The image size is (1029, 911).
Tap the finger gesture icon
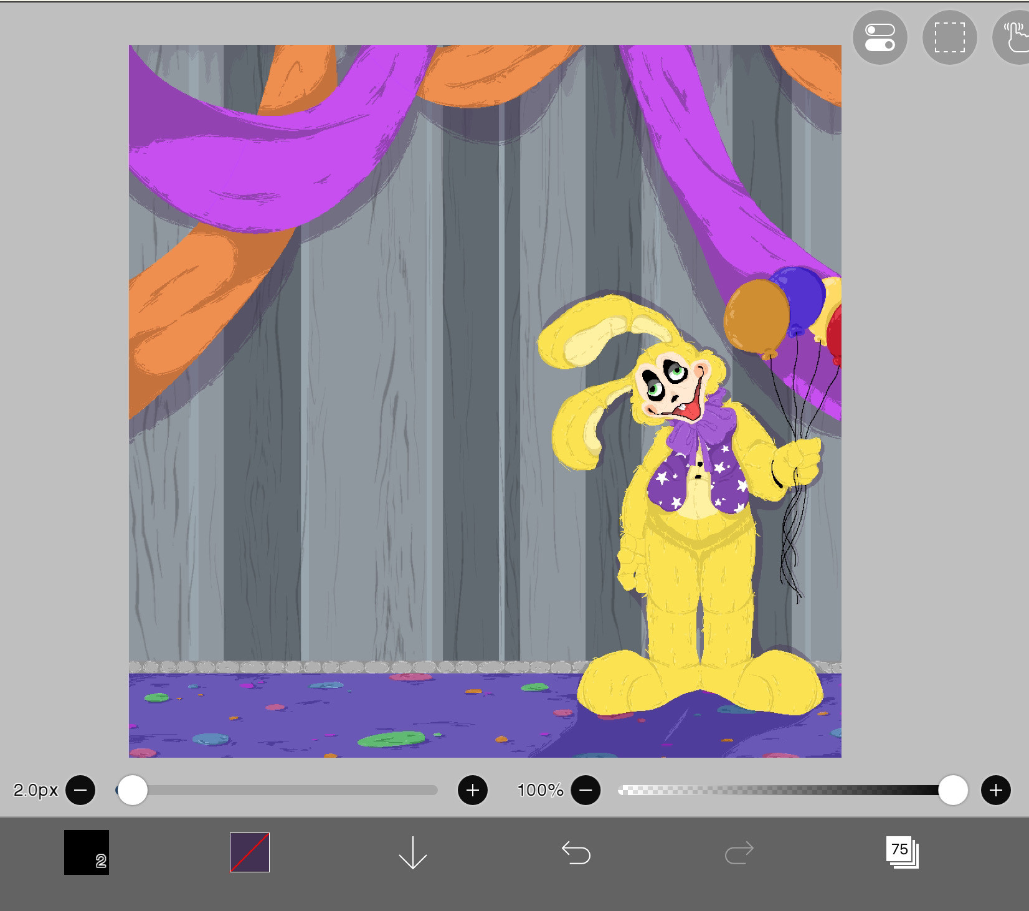coord(1014,37)
